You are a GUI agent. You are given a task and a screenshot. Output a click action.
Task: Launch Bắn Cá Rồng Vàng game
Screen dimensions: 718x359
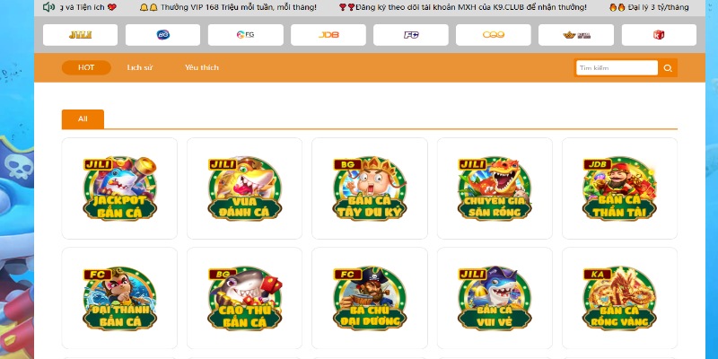coord(619,298)
